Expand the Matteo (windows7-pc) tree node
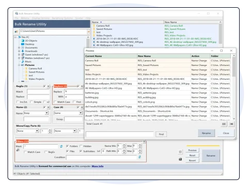 click(x=19, y=58)
